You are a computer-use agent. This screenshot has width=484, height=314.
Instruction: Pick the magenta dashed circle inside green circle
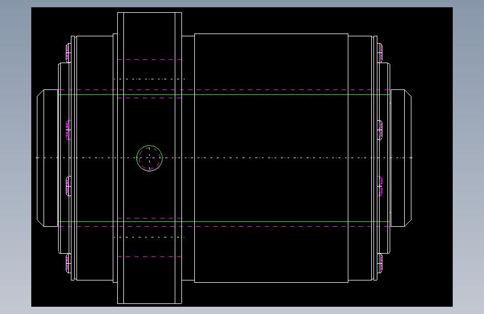[x=150, y=158]
